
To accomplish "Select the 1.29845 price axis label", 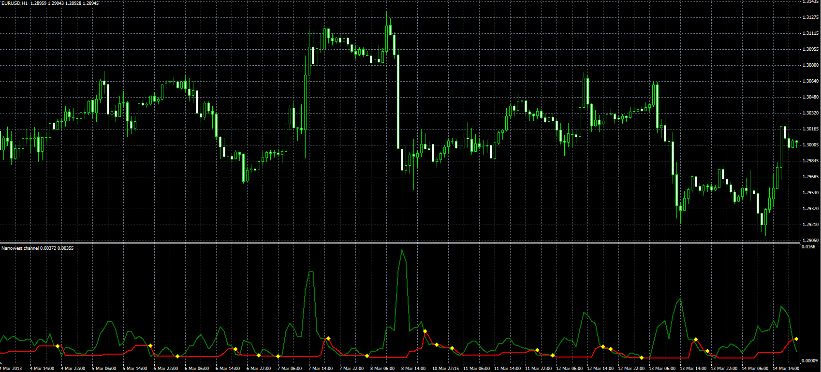I will tap(810, 161).
